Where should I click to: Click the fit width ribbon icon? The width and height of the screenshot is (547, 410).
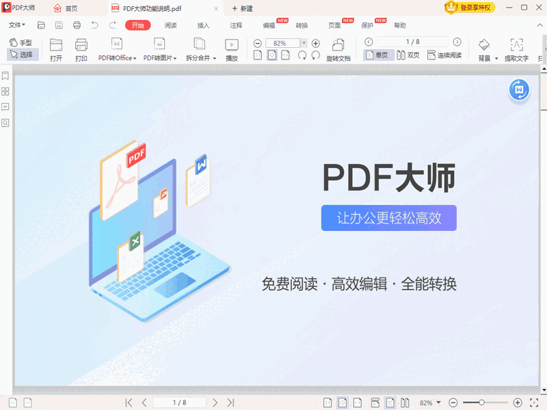285,55
